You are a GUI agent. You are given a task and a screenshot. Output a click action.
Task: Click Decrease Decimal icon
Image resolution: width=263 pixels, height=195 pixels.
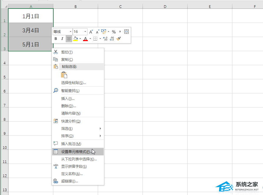tap(112, 39)
